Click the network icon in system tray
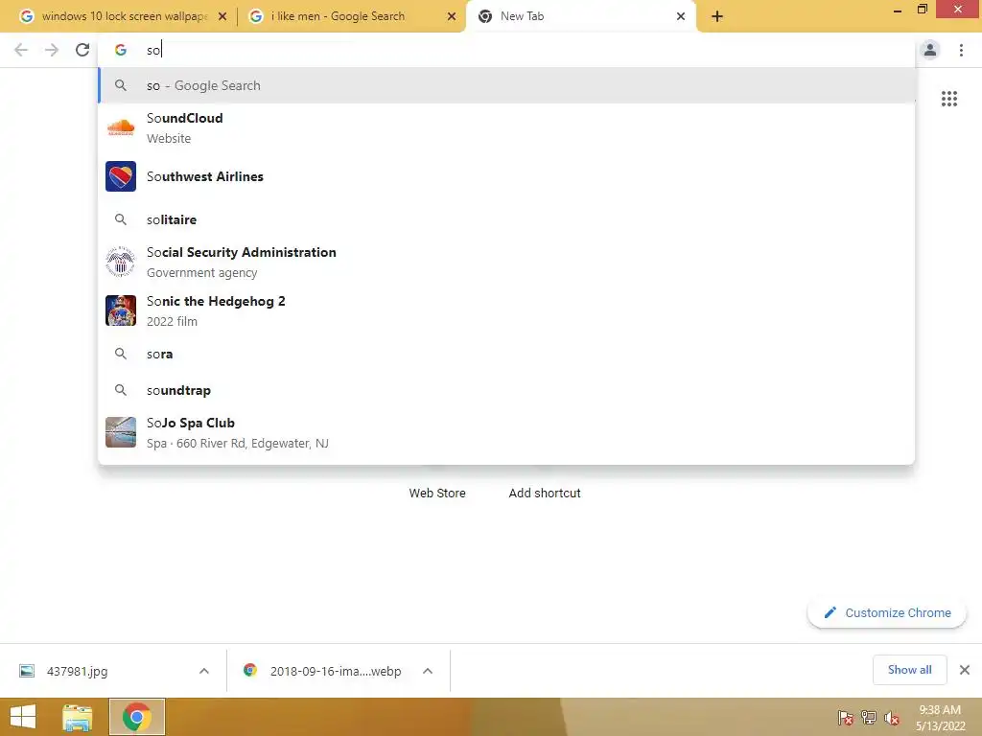This screenshot has width=982, height=736. pos(869,717)
